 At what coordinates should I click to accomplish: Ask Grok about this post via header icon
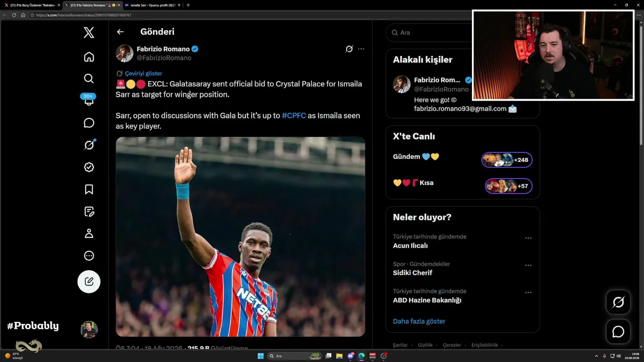349,49
